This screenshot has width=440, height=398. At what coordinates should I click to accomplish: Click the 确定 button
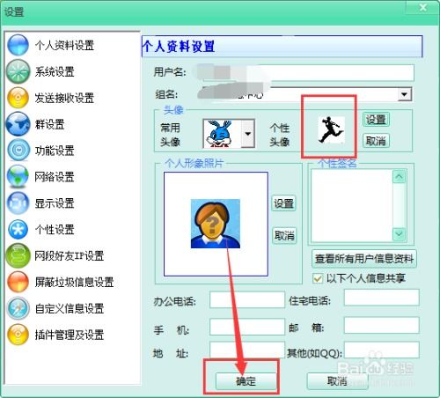coord(246,381)
